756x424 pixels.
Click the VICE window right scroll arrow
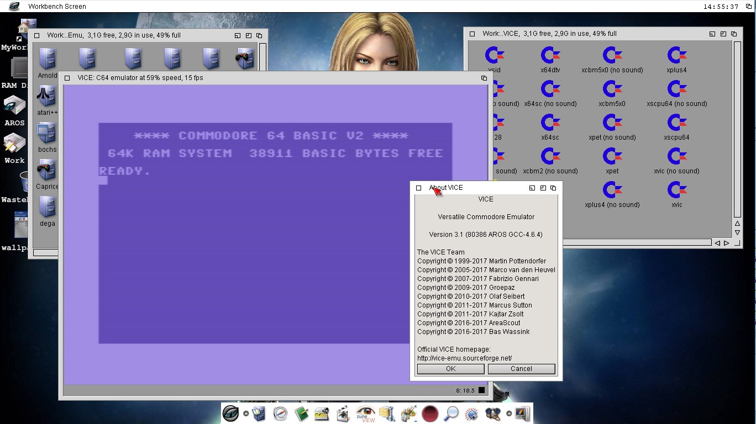coord(727,243)
